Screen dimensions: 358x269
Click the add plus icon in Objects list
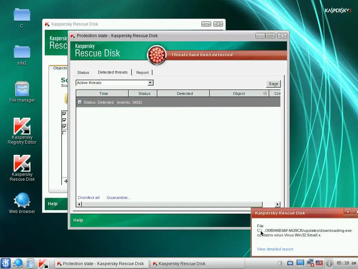pos(66,181)
